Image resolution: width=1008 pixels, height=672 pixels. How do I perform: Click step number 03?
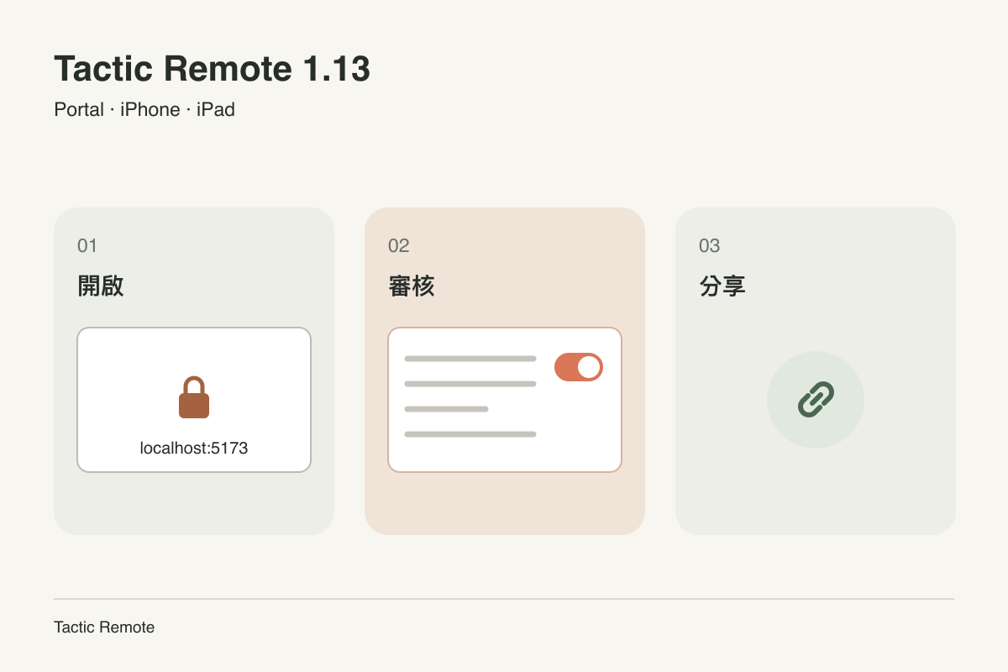click(x=710, y=246)
